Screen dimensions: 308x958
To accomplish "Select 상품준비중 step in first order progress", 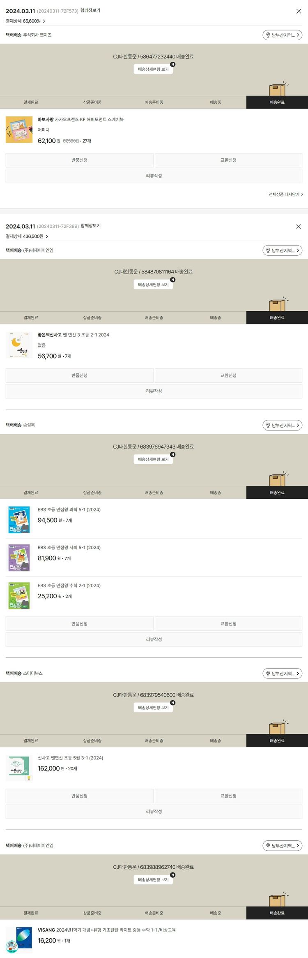I will coord(92,102).
